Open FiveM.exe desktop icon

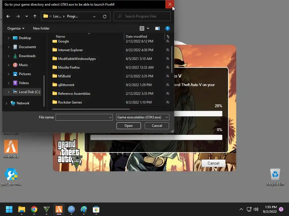click(x=11, y=149)
